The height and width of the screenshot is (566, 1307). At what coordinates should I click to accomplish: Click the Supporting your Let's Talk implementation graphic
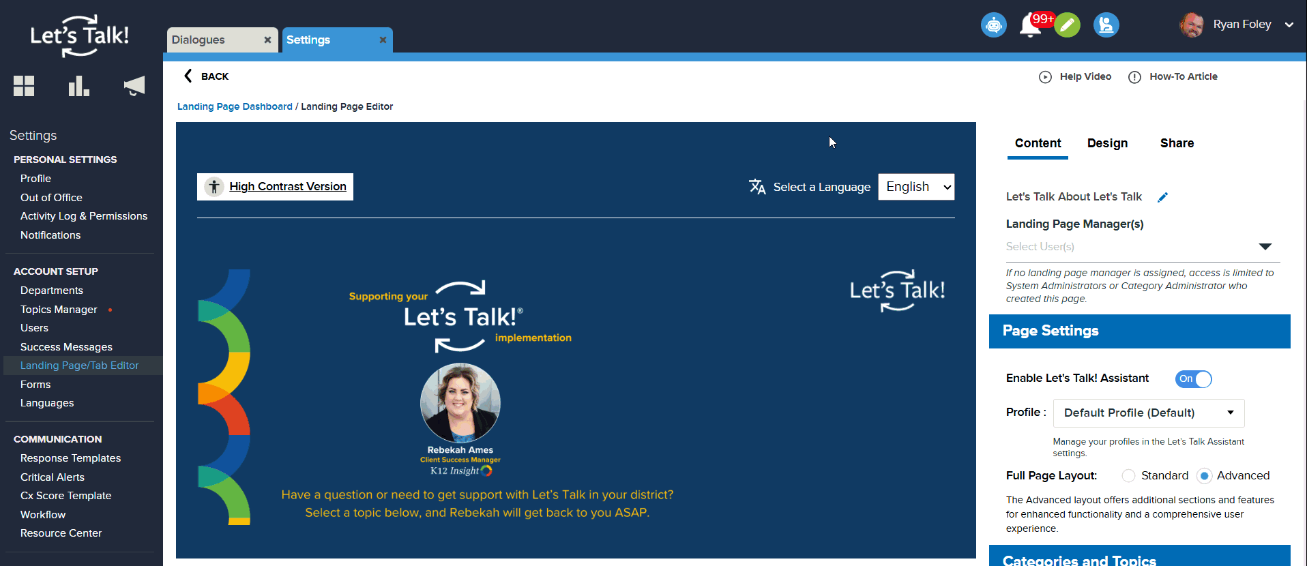(460, 316)
